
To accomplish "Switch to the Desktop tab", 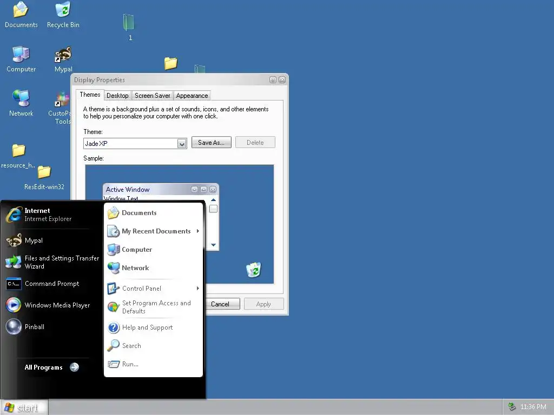I will click(x=117, y=96).
